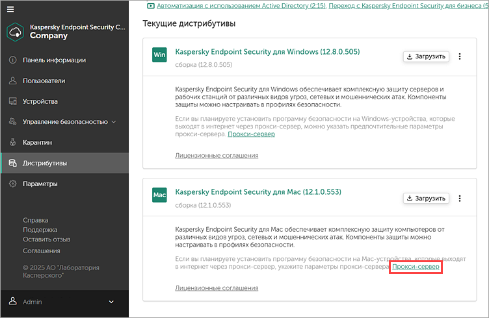489x318 pixels.
Task: Open Справка link in sidebar
Action: [x=36, y=220]
